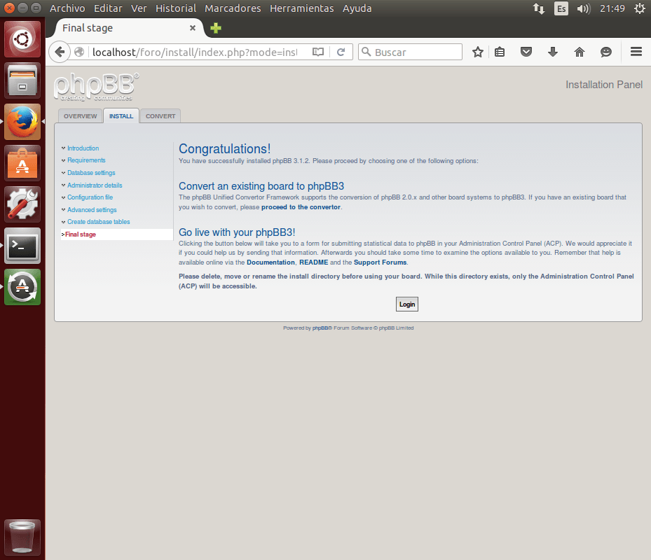This screenshot has height=560, width=651.
Task: Go to the Introduction step
Action: 83,148
